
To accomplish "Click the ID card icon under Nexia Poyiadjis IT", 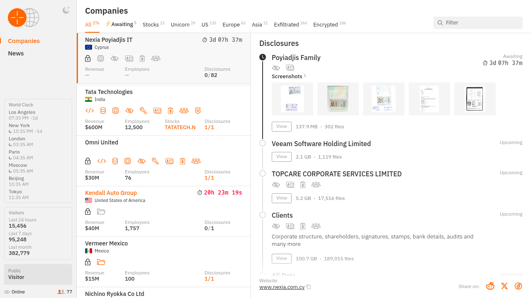I will (x=129, y=58).
